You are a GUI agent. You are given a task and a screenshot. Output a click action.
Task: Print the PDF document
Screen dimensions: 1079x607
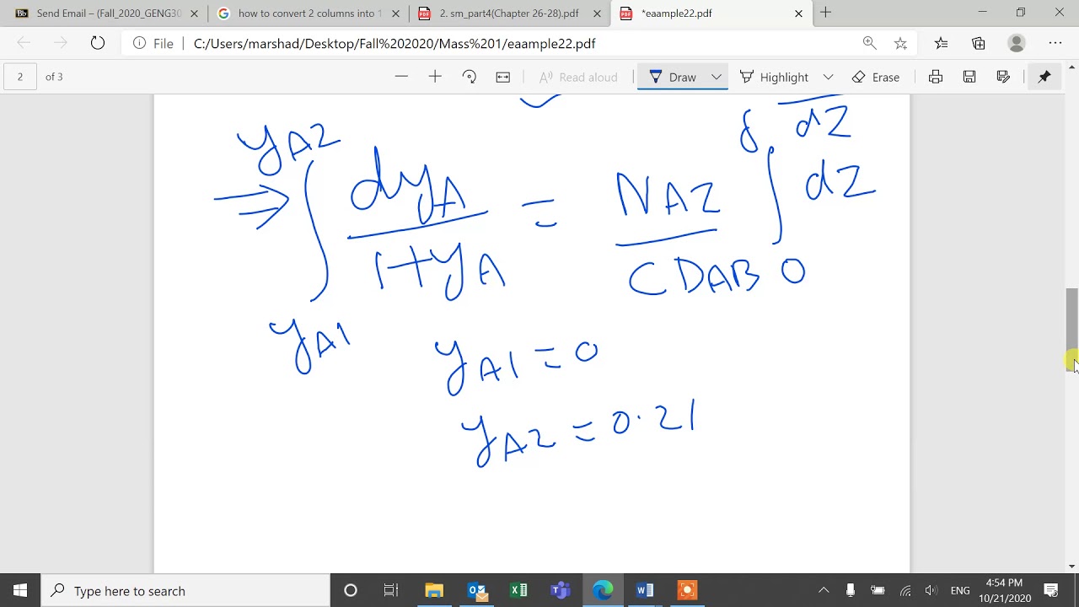click(936, 77)
